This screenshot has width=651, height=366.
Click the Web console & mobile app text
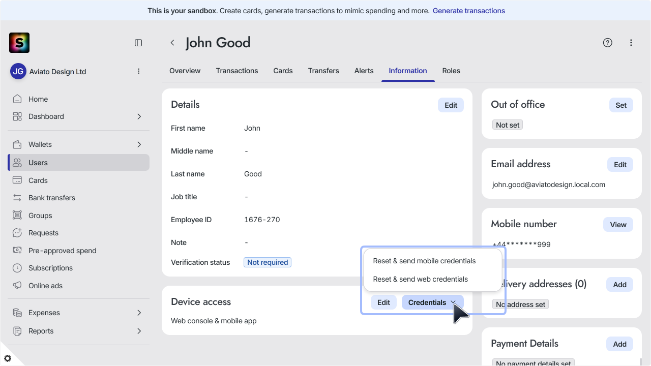coord(214,321)
